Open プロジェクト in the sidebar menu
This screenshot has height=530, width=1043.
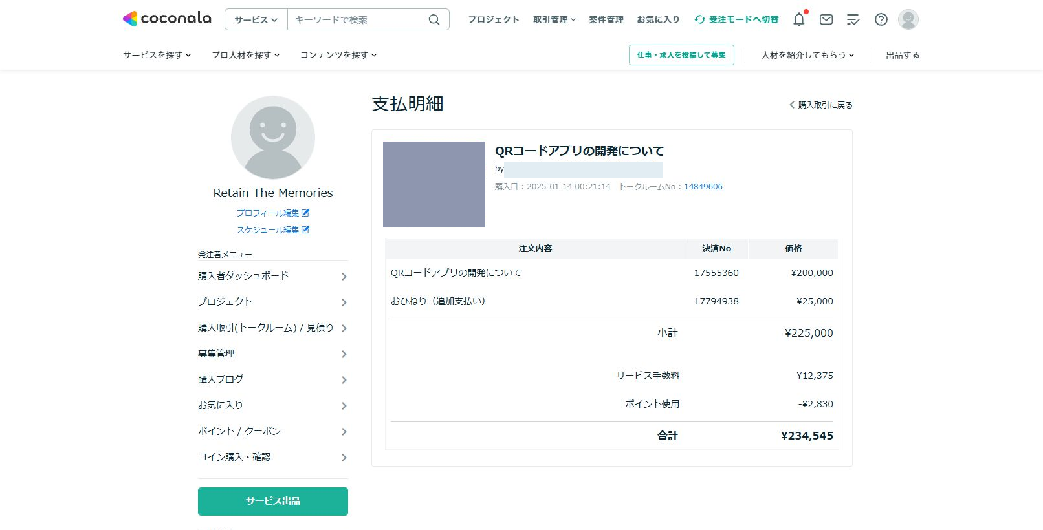pyautogui.click(x=273, y=302)
